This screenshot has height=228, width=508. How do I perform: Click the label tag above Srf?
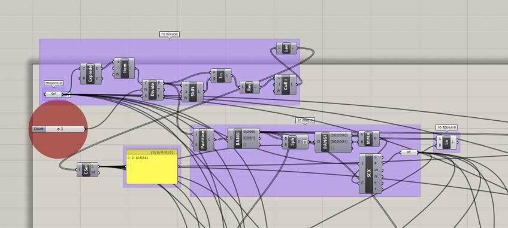point(53,83)
